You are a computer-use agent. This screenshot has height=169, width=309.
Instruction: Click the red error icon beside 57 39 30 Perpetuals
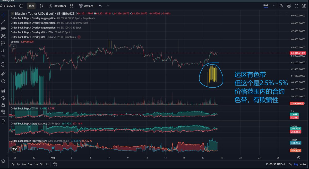pyautogui.click(x=79, y=37)
